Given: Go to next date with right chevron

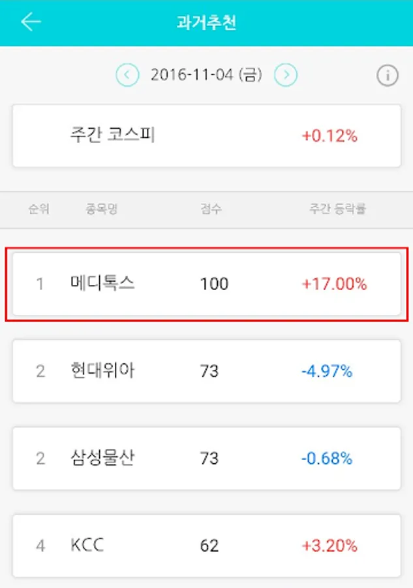Looking at the screenshot, I should pos(286,76).
